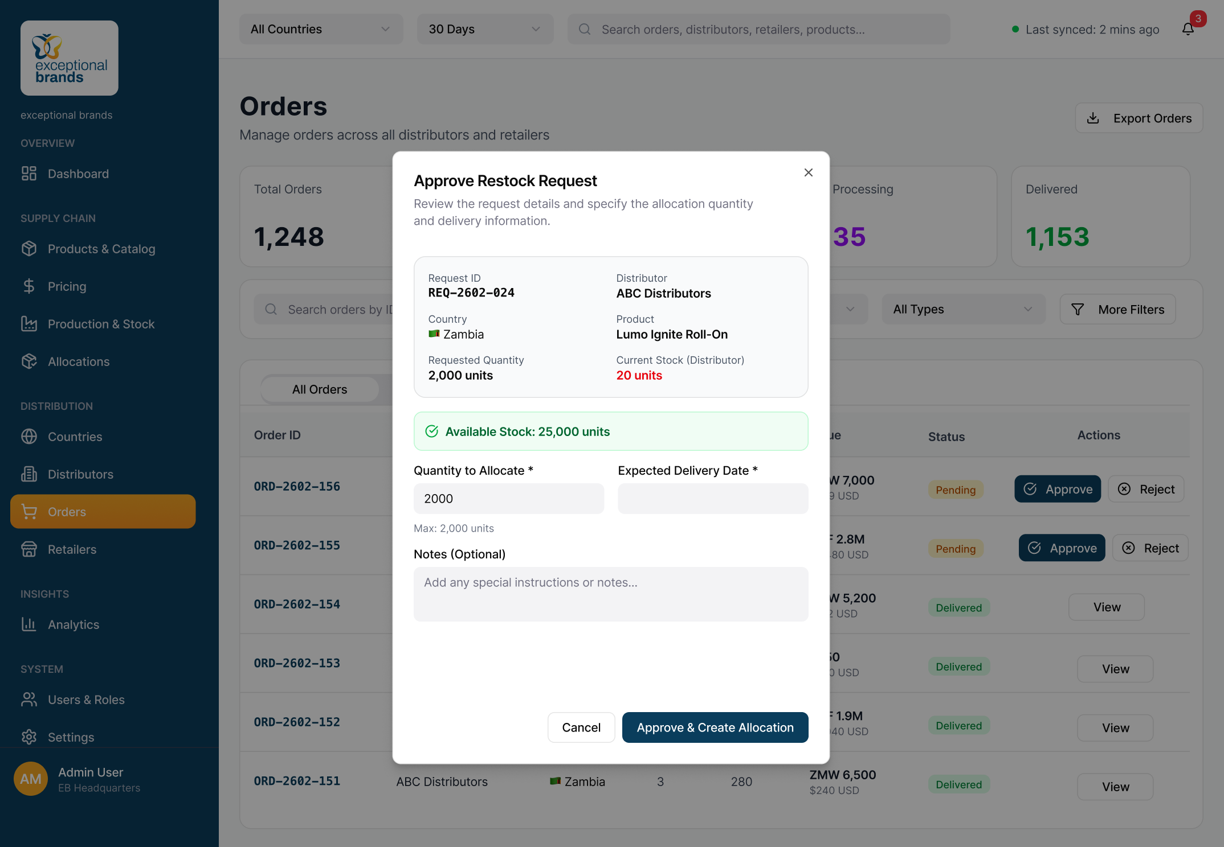Viewport: 1224px width, 847px height.
Task: Click the Delivered badge for ORD-2602-154
Action: (x=959, y=607)
